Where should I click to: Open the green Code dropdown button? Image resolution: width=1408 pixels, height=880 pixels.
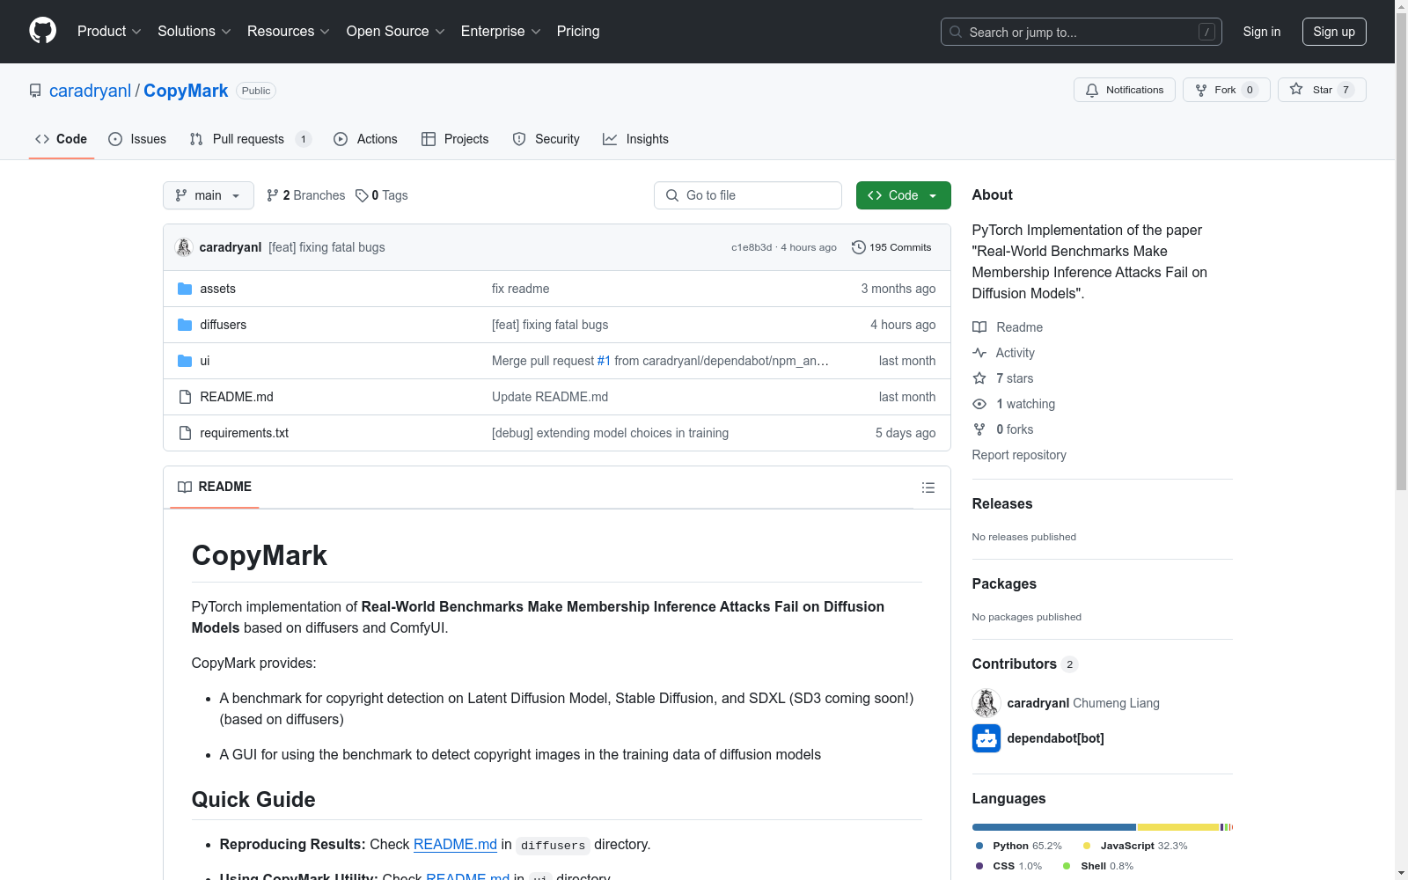(903, 195)
